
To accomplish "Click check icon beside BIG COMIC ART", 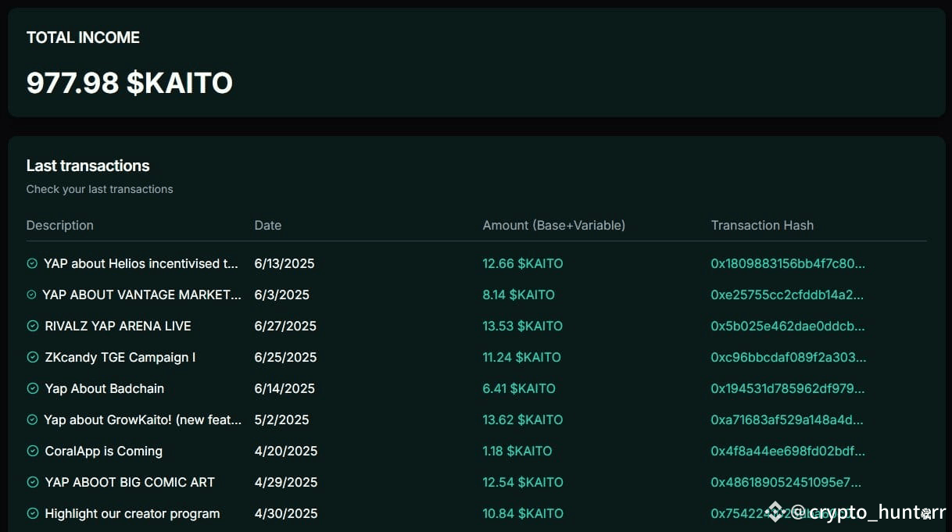I will click(x=32, y=483).
